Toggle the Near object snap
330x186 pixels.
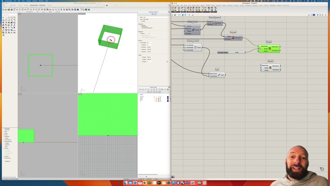click(4, 133)
